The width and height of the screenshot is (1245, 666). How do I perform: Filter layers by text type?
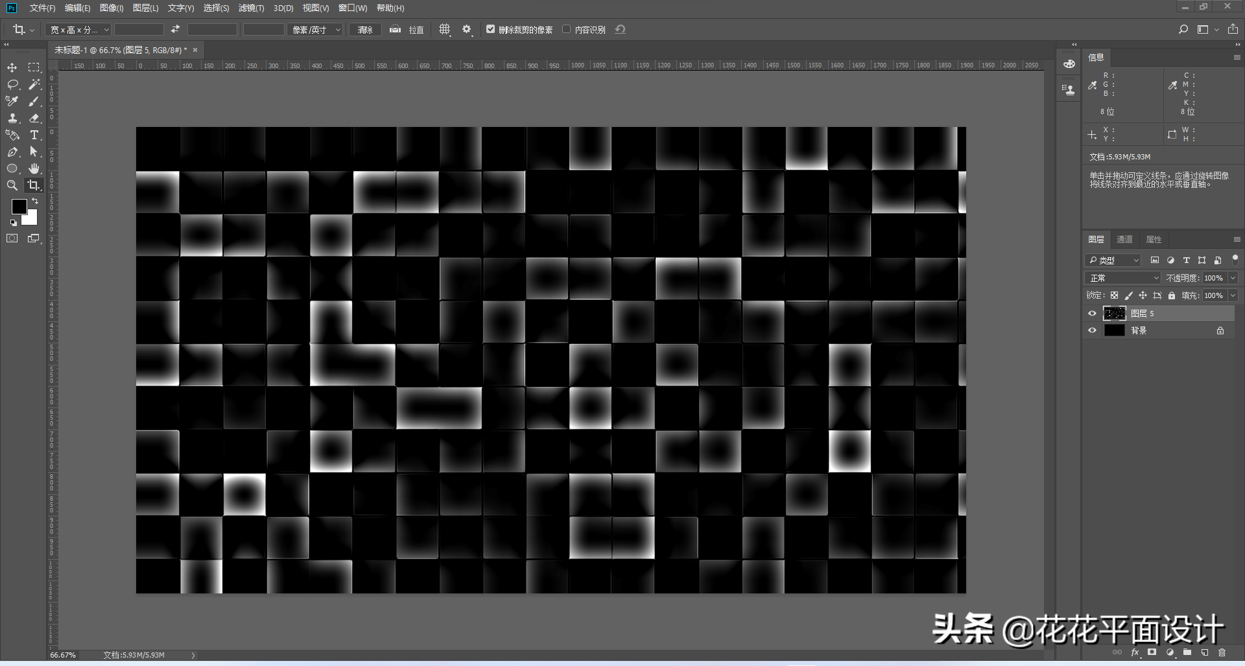point(1186,260)
